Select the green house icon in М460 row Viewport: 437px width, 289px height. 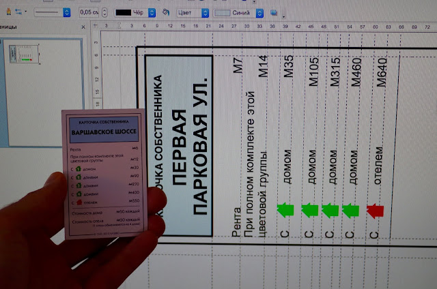point(350,211)
